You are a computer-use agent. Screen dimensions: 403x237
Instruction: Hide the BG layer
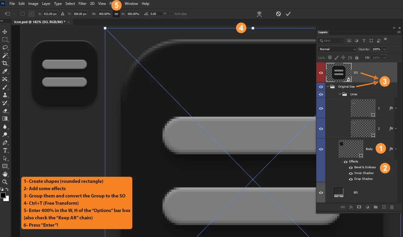pyautogui.click(x=321, y=193)
